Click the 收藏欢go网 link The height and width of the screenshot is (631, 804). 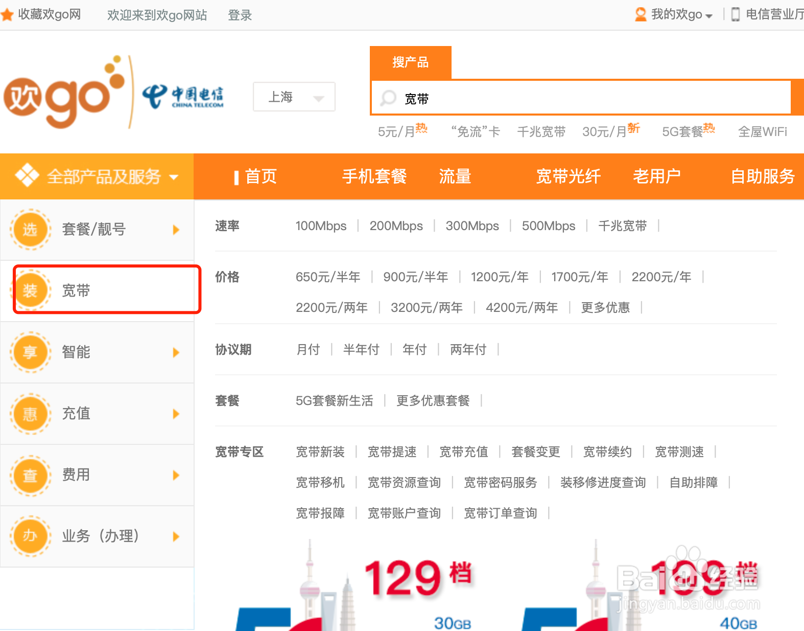coord(50,14)
